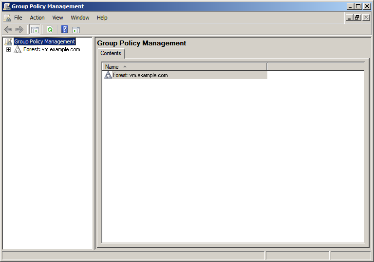This screenshot has width=374, height=262.
Task: Open Help via the question mark icon
Action: [x=65, y=30]
